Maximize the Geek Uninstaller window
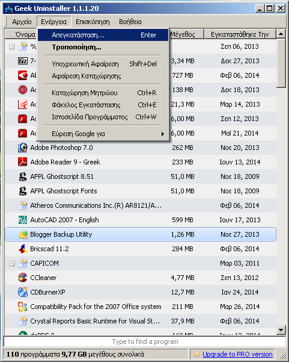This screenshot has width=289, height=362. (x=269, y=8)
